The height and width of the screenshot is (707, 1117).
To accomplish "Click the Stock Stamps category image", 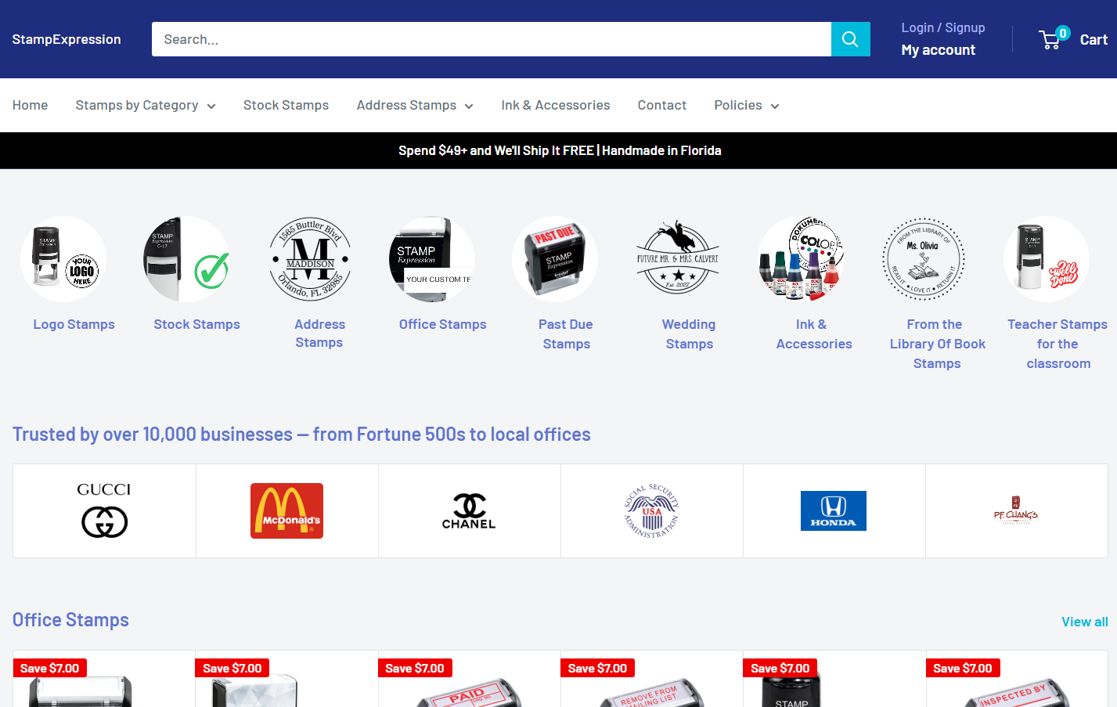I will point(186,259).
